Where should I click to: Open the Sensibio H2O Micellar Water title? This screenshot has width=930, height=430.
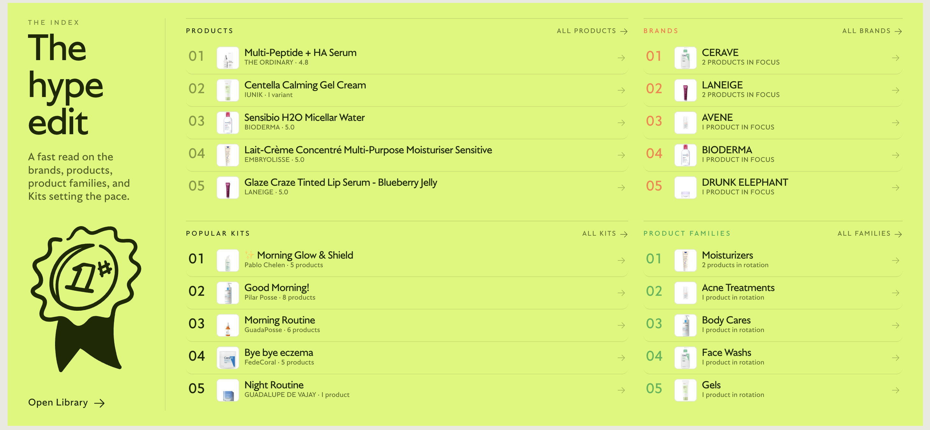point(304,118)
